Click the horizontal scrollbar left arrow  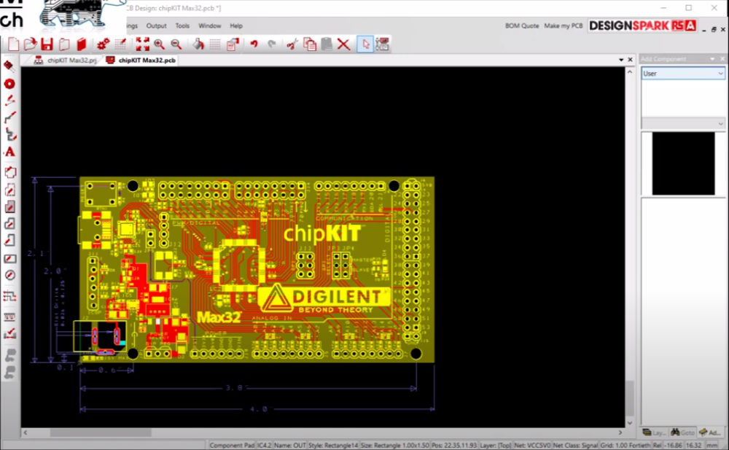(26, 432)
